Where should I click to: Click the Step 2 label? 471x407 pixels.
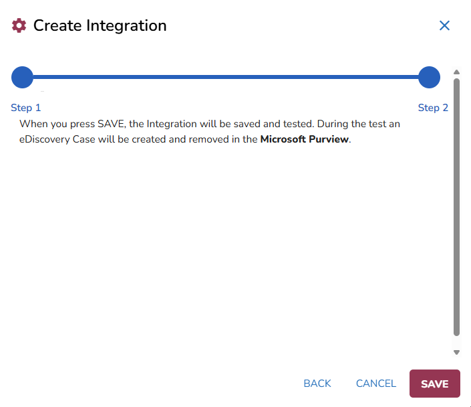433,108
